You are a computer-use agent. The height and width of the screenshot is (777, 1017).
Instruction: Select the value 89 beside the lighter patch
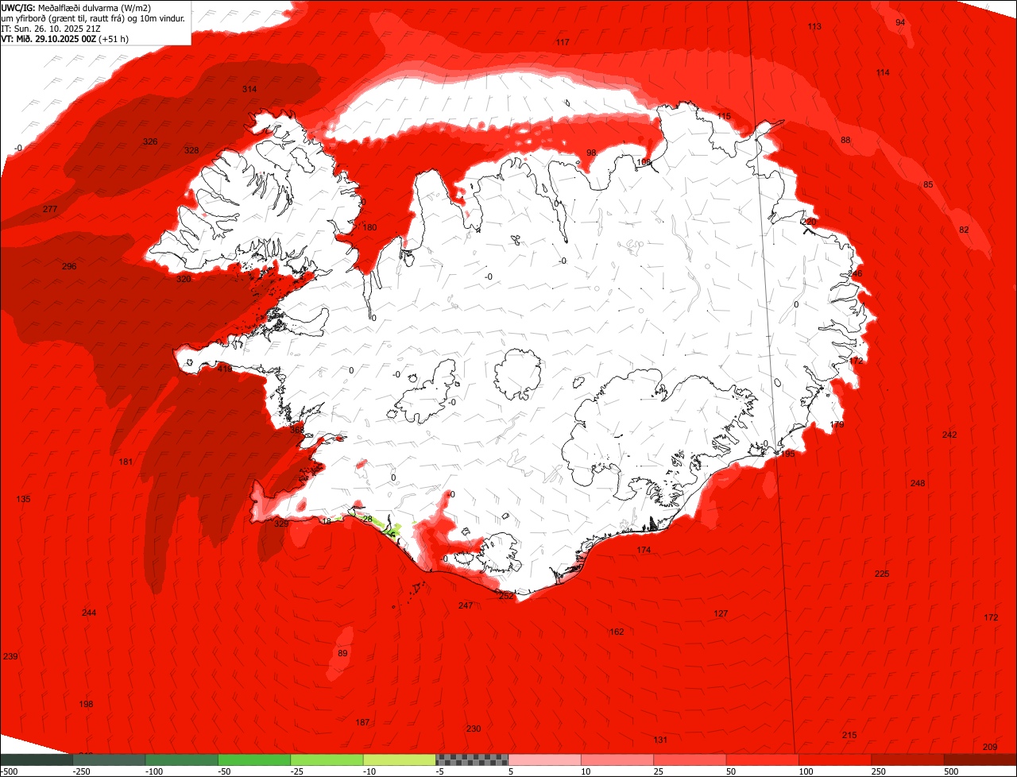[x=342, y=653]
